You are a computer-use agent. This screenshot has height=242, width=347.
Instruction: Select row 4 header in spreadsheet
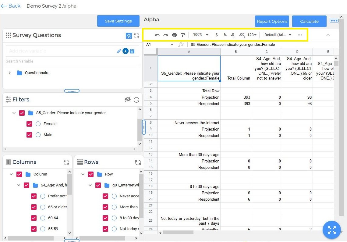pyautogui.click(x=150, y=97)
